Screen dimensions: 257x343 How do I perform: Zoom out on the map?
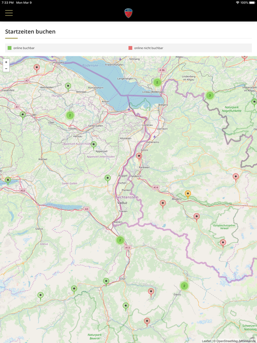6,68
